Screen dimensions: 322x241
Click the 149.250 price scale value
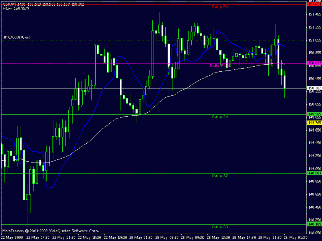[315, 156]
